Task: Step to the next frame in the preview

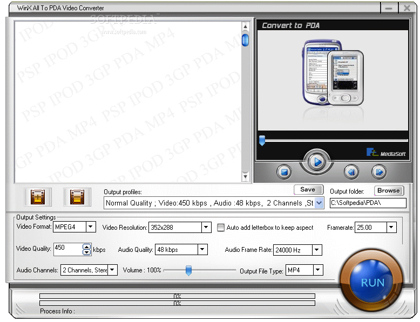Action: 379,172
